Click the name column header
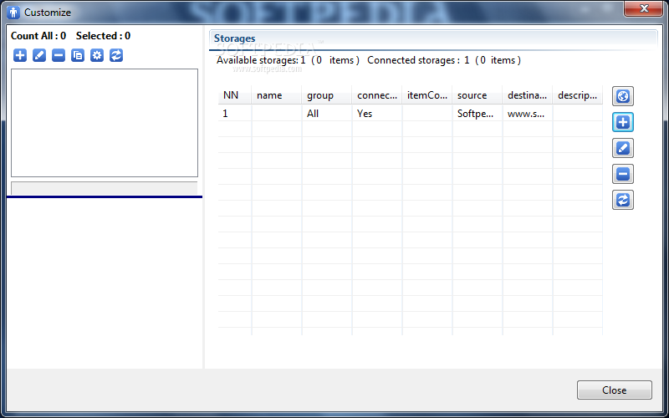The width and height of the screenshot is (669, 418). tap(277, 95)
